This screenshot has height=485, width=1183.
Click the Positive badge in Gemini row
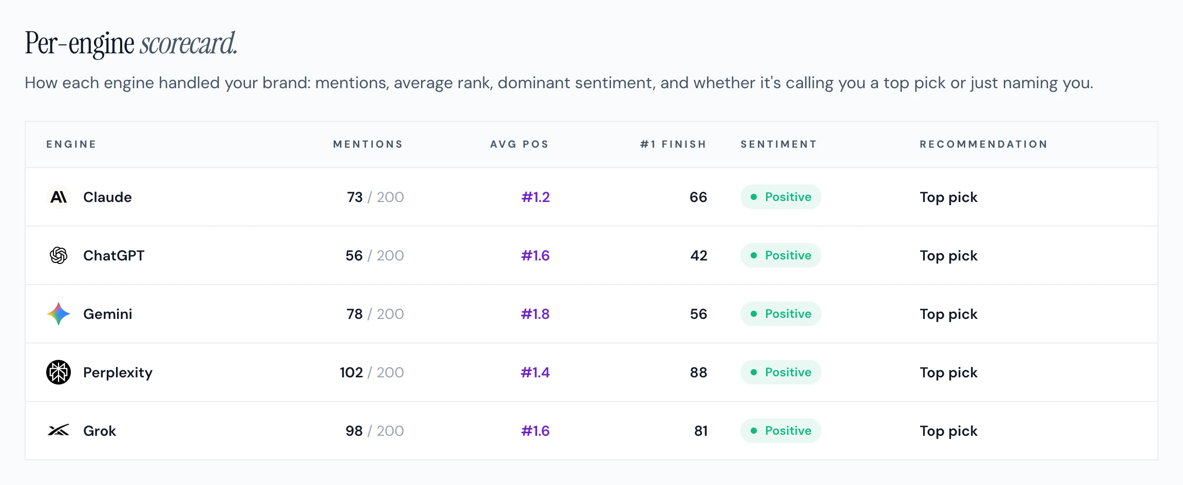click(780, 314)
